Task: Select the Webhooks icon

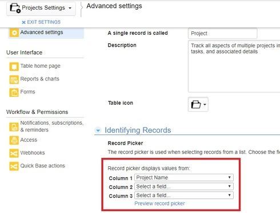Action: pos(14,153)
